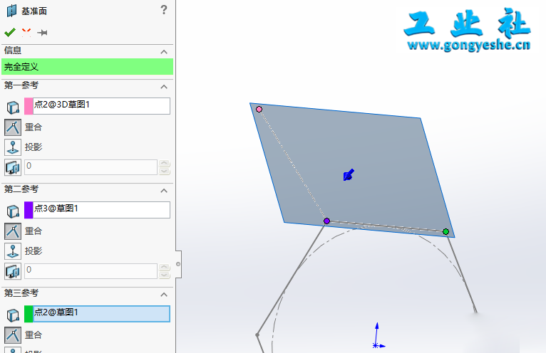Click pink swatch of first reference

(29, 106)
